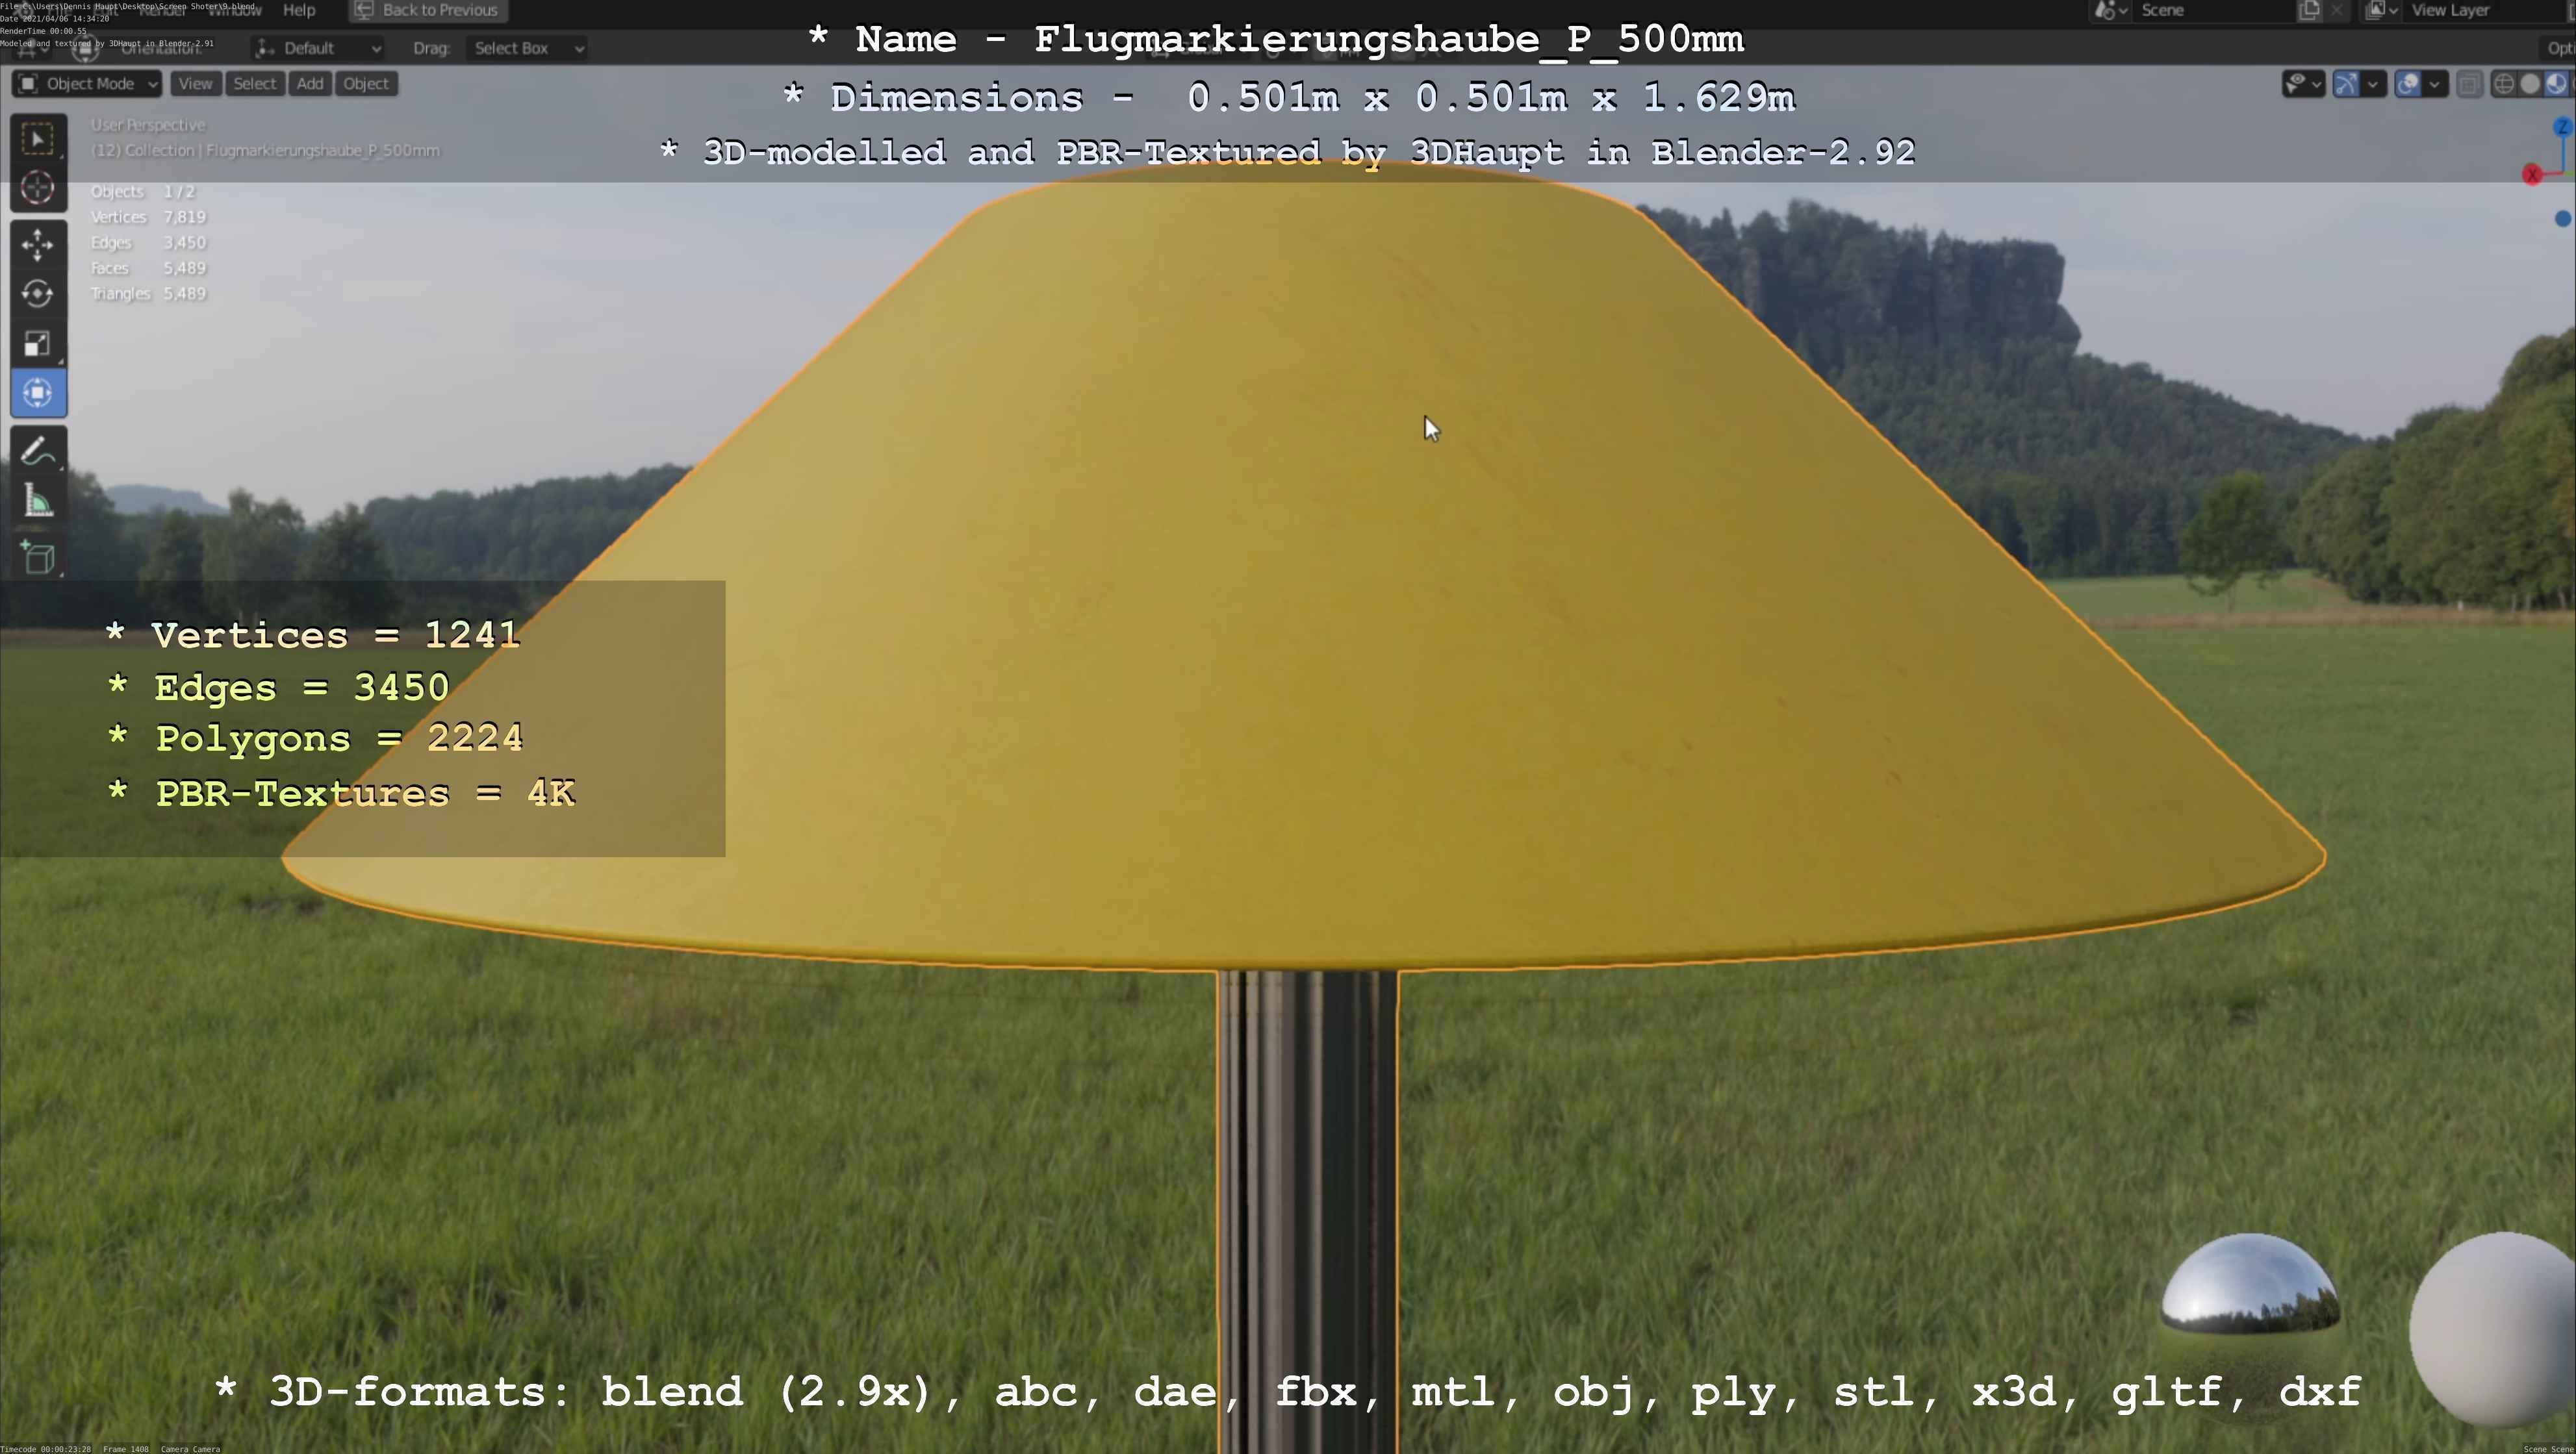Toggle viewport gizmos visibility
The height and width of the screenshot is (1454, 2576).
pos(2346,84)
